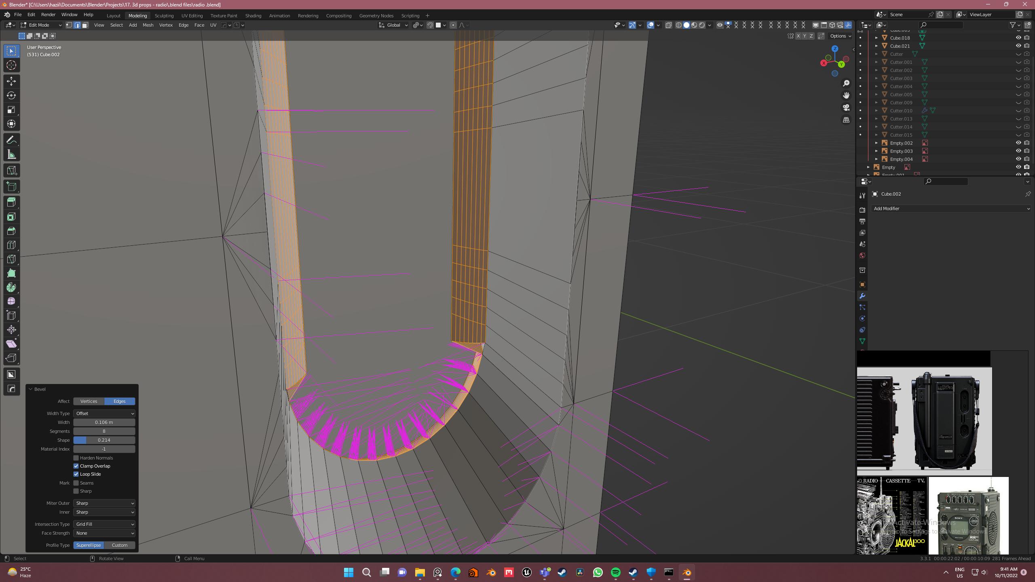Switch perspective/orthographic grid gizmo
This screenshot has width=1035, height=582.
[x=846, y=120]
